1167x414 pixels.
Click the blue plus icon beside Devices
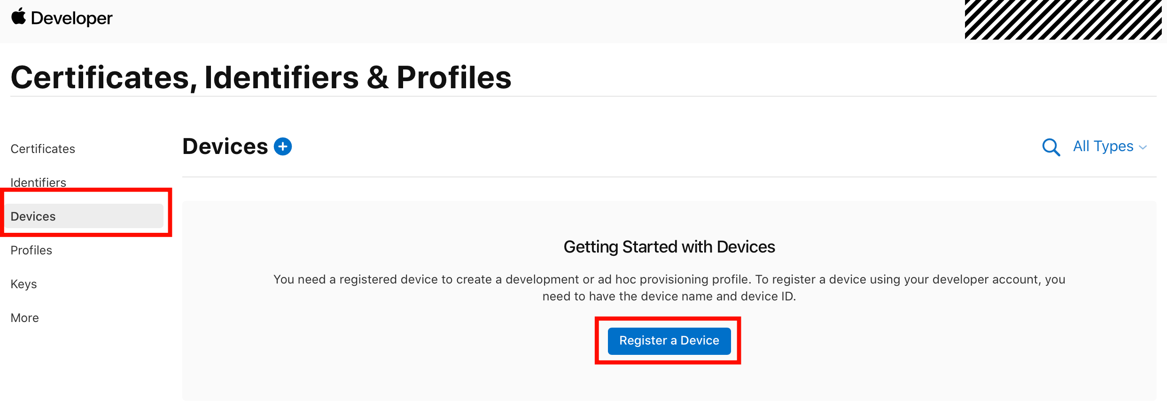point(283,146)
